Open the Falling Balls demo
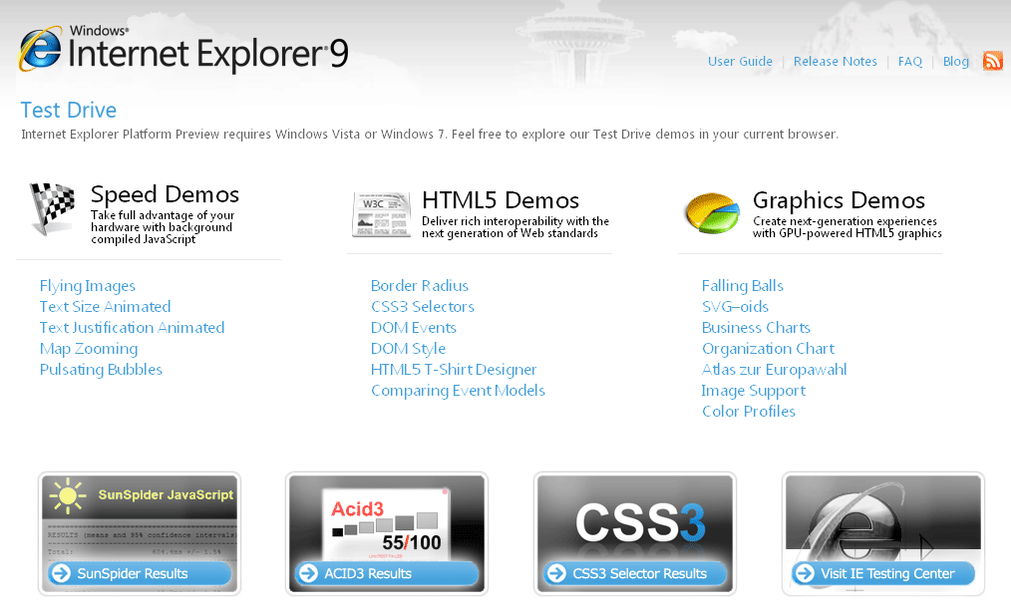 tap(743, 286)
